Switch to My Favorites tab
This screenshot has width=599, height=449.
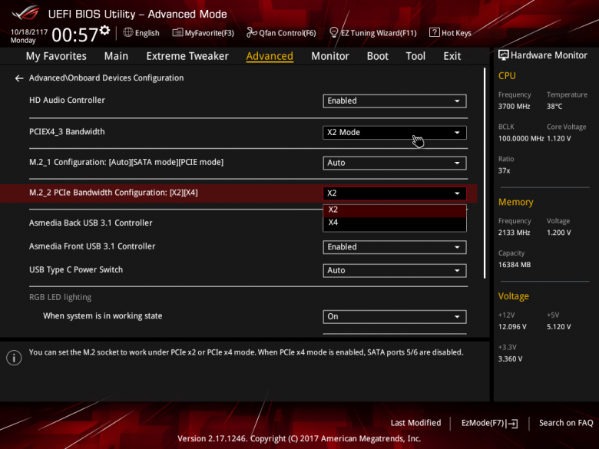click(56, 56)
